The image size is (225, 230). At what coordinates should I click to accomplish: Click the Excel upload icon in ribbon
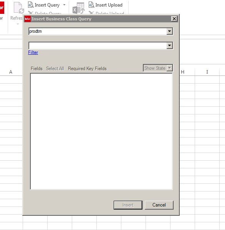[x=78, y=8]
